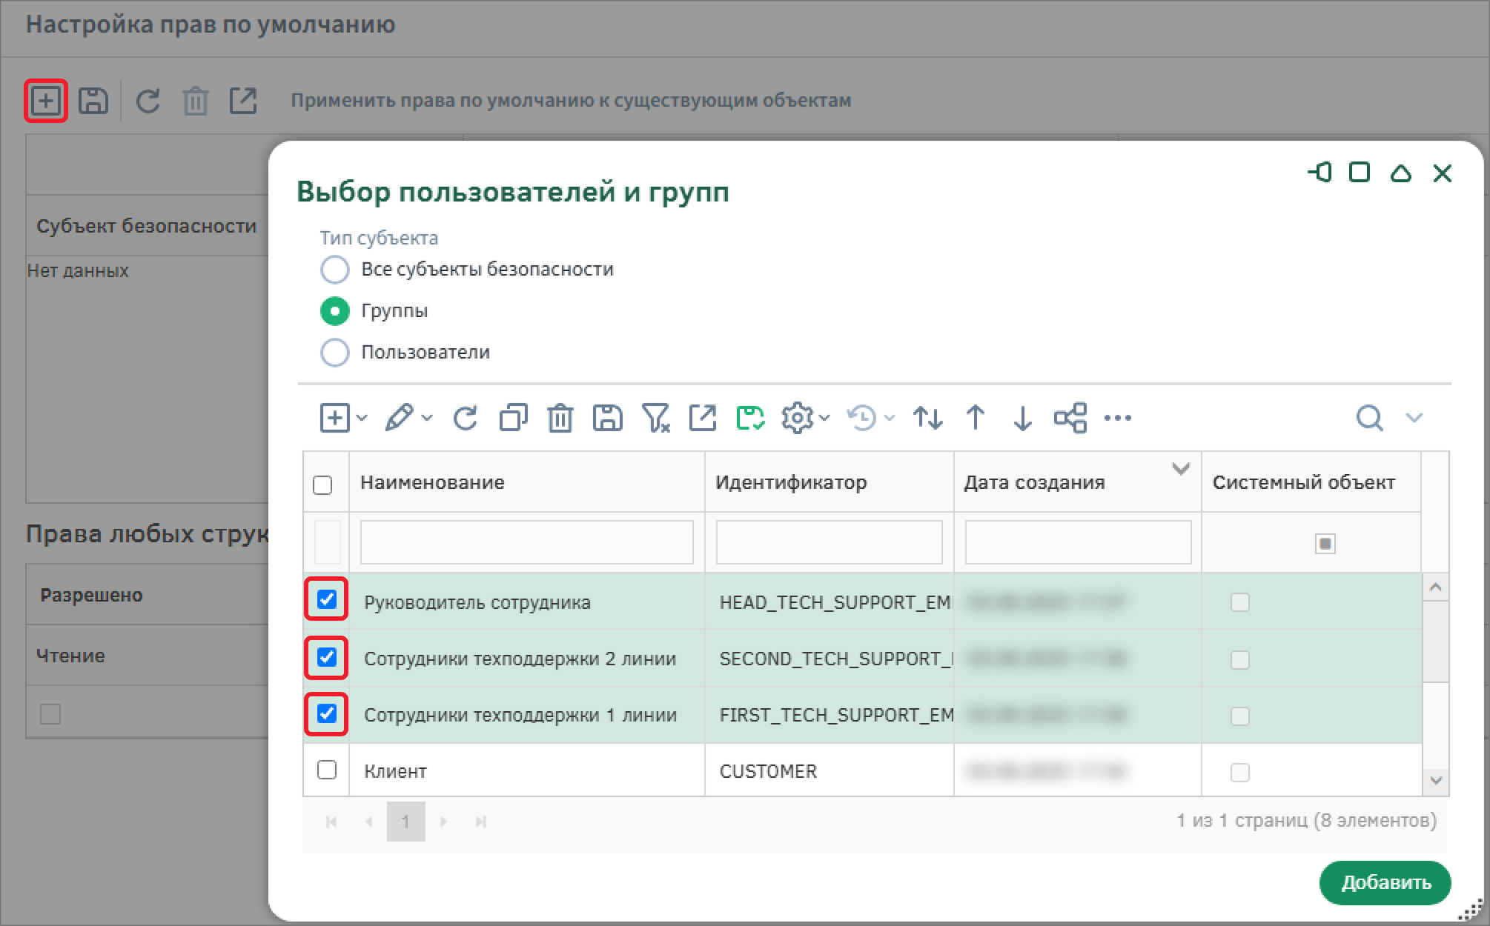Open the three-dots more options menu
The width and height of the screenshot is (1490, 926).
[x=1118, y=418]
